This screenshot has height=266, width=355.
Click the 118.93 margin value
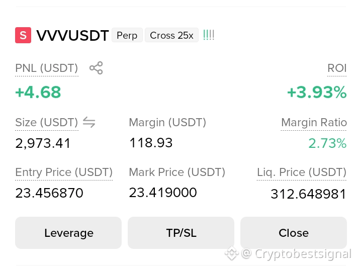(151, 143)
